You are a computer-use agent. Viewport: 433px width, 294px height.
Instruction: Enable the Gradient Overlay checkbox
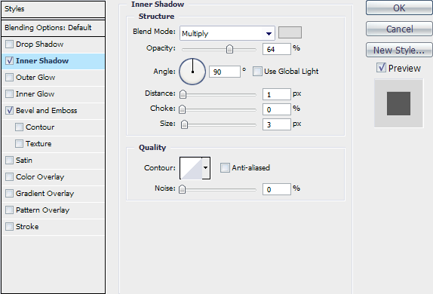[9, 193]
